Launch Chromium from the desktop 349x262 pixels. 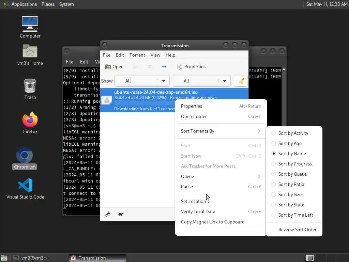tap(25, 158)
